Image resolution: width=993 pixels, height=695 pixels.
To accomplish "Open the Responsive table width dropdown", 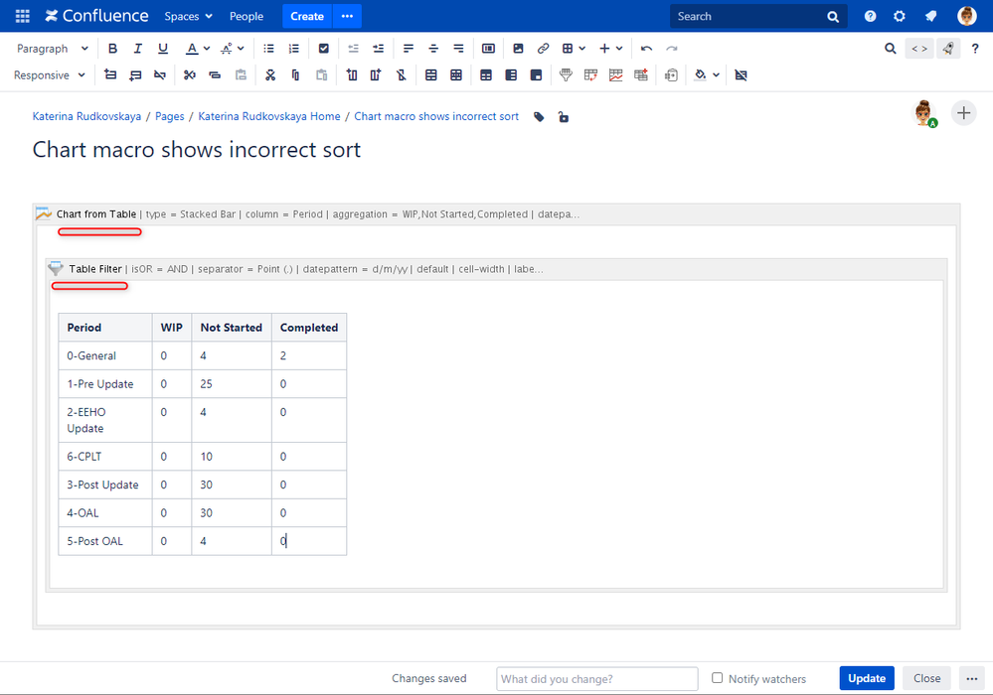I will (50, 75).
